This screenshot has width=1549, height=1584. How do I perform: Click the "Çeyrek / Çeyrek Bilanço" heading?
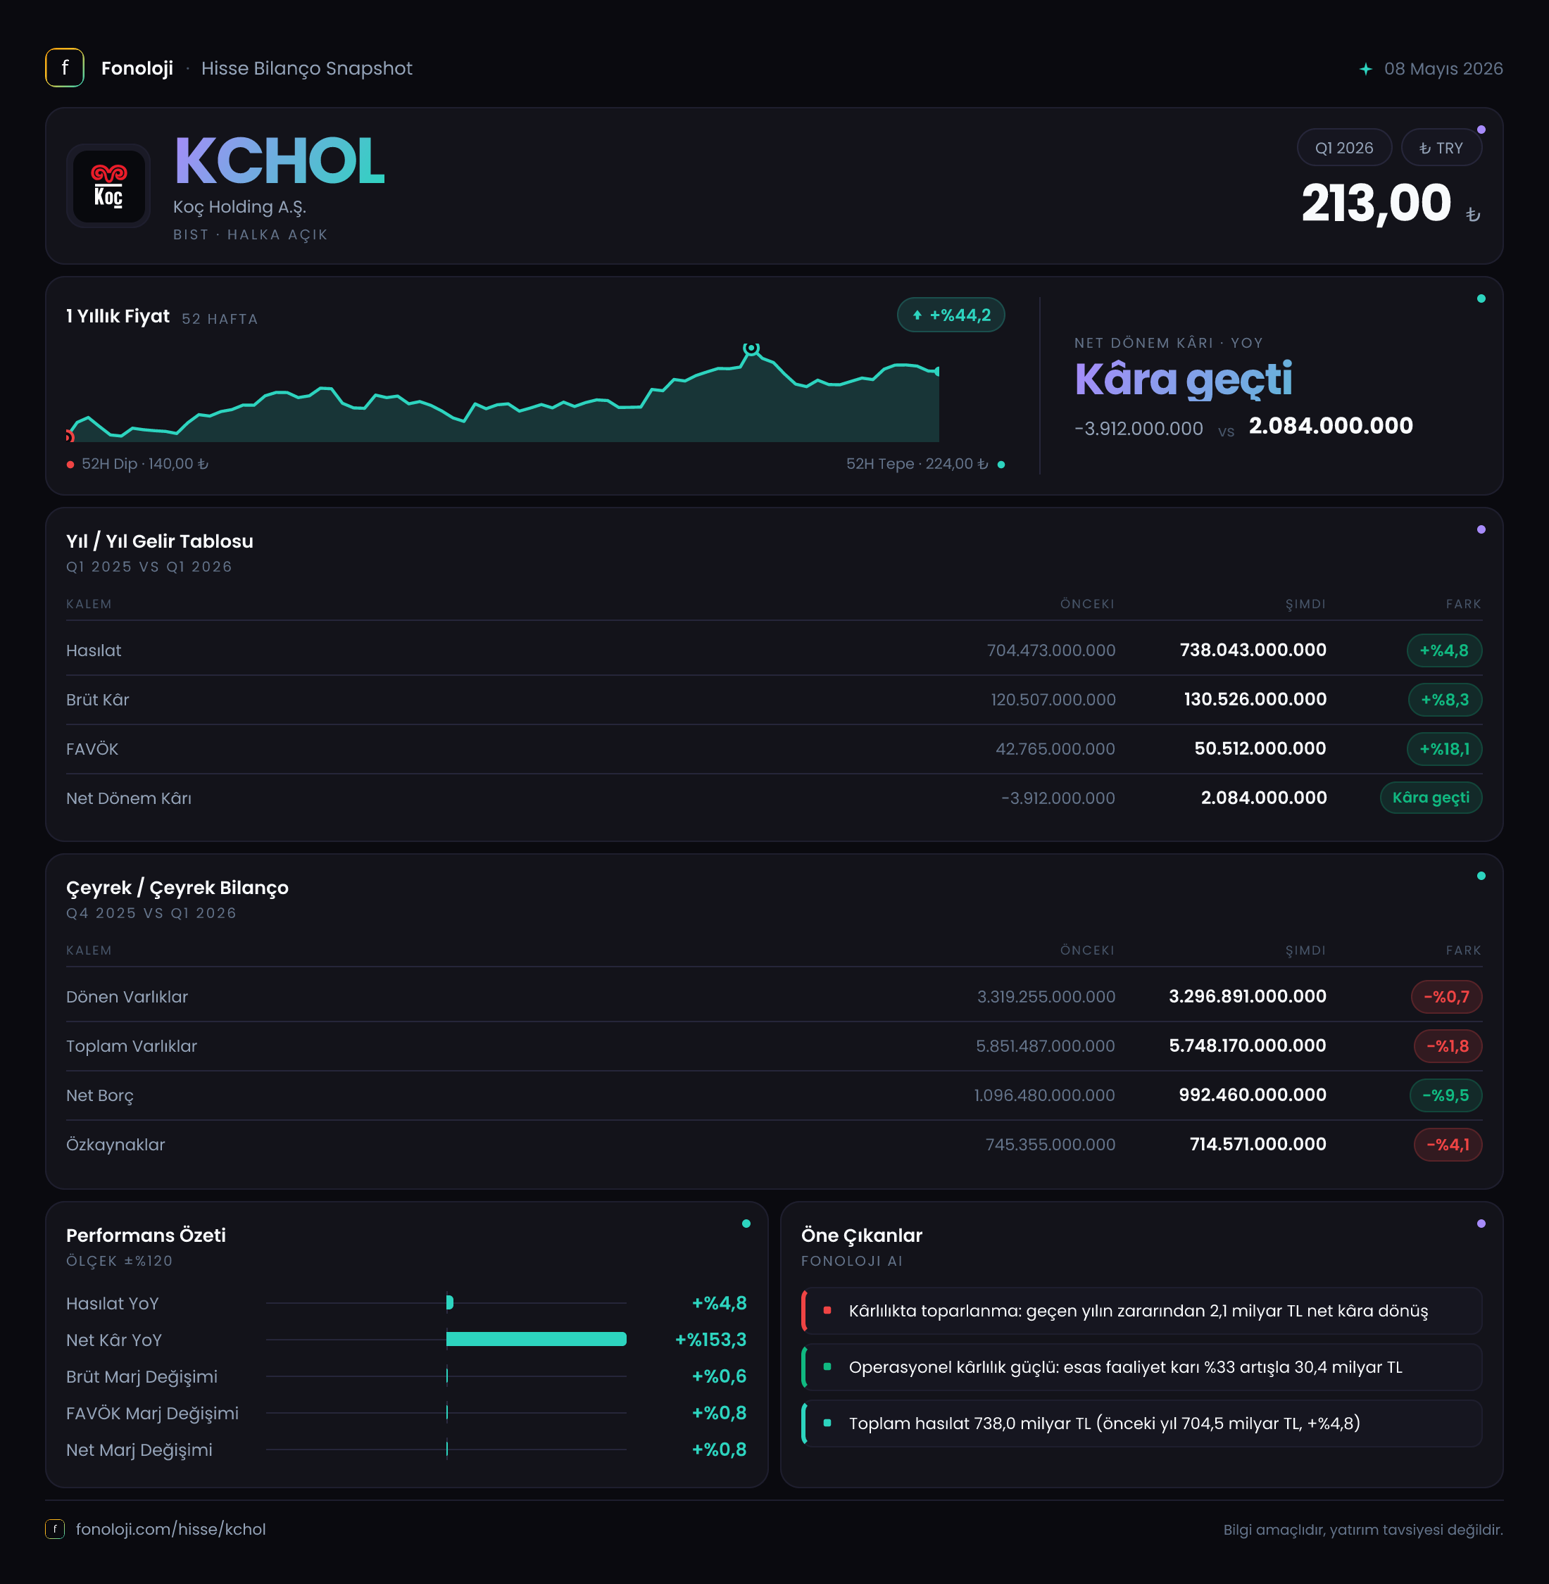tap(177, 888)
